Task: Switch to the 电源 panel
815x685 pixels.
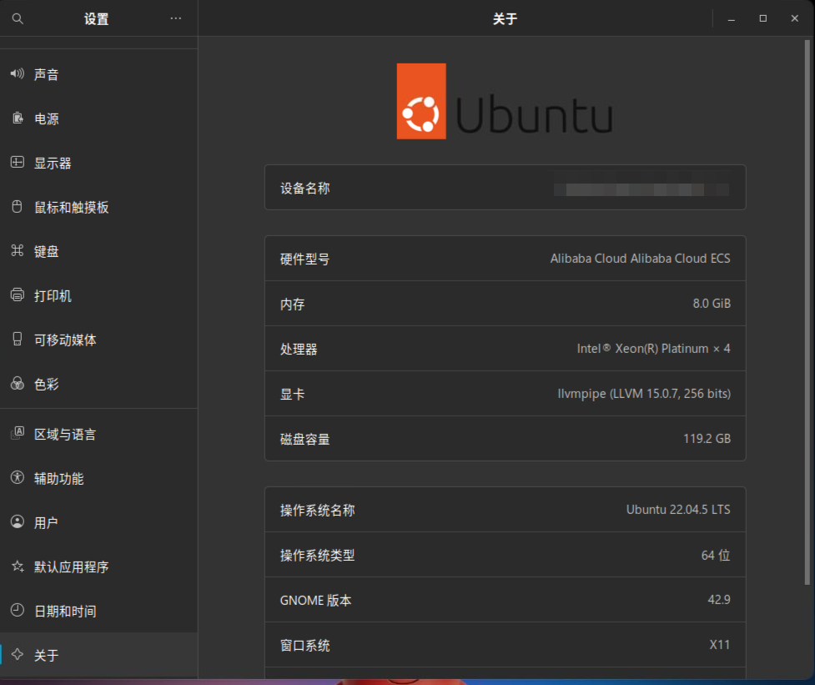Action: click(x=98, y=118)
